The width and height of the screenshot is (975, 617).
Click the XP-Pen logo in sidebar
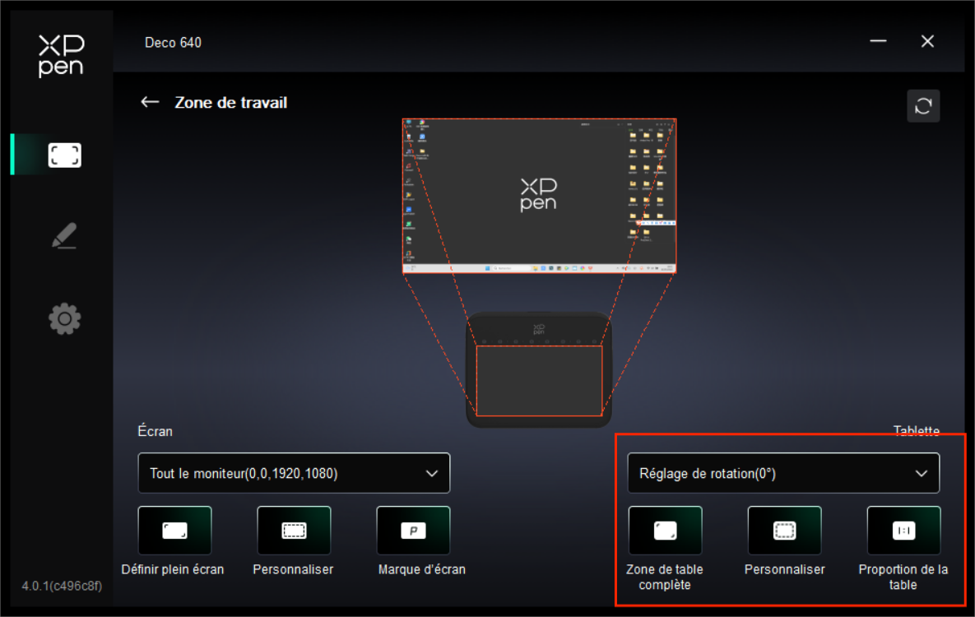pyautogui.click(x=61, y=56)
